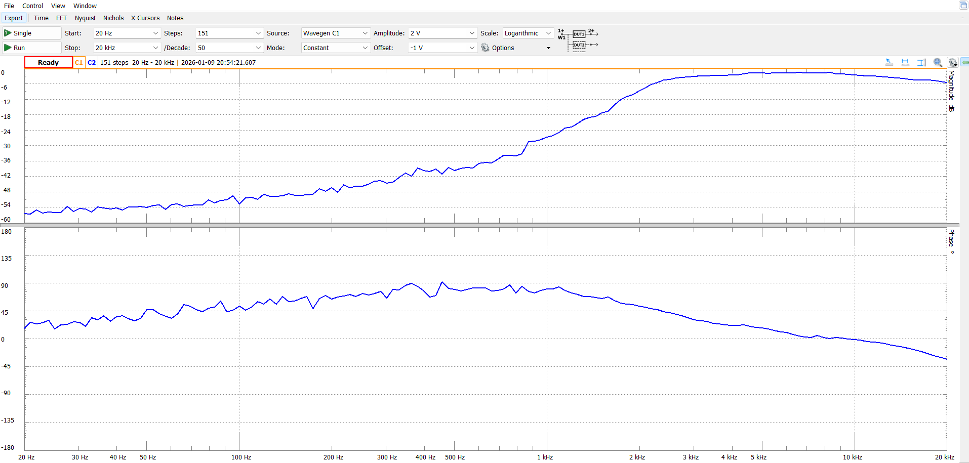Add a horizontal X cursor from plot toolbar
The image size is (969, 463).
coord(905,62)
